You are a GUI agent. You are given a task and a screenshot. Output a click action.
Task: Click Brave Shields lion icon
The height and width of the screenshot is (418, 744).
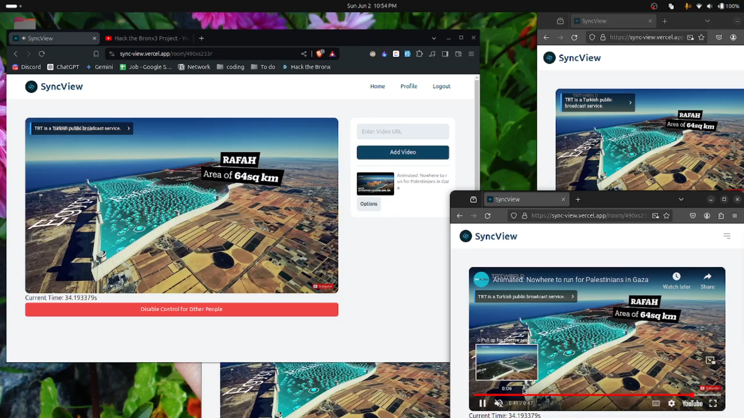tap(320, 54)
